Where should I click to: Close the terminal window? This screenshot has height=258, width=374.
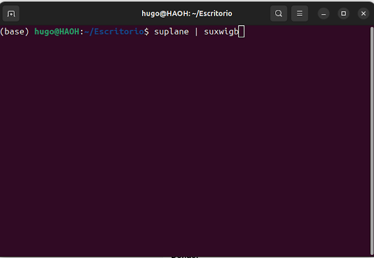pos(363,13)
